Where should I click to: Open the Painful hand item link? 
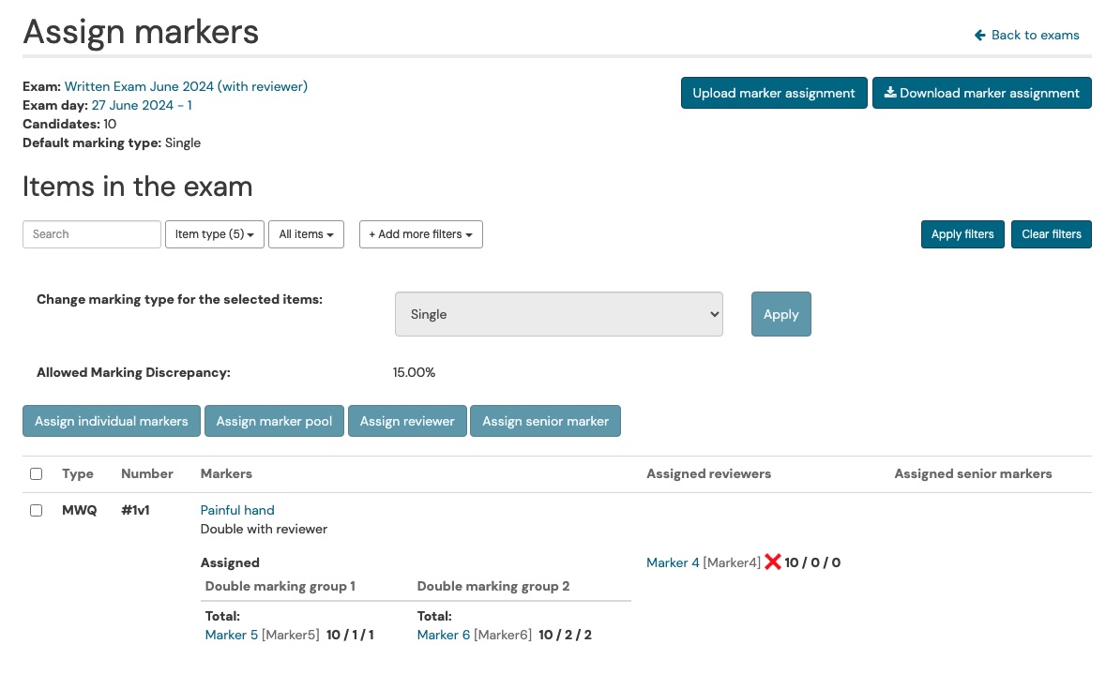pos(237,510)
